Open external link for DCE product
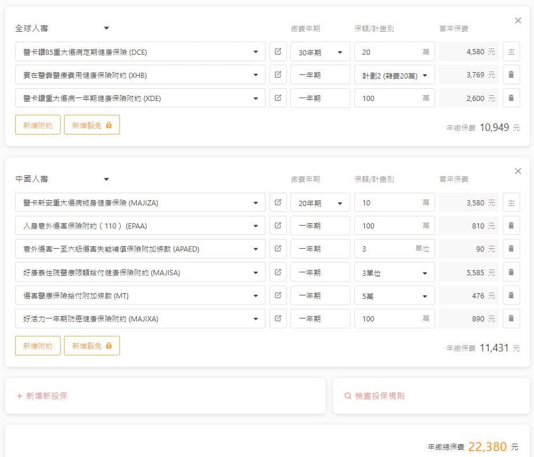The height and width of the screenshot is (457, 534). point(278,52)
